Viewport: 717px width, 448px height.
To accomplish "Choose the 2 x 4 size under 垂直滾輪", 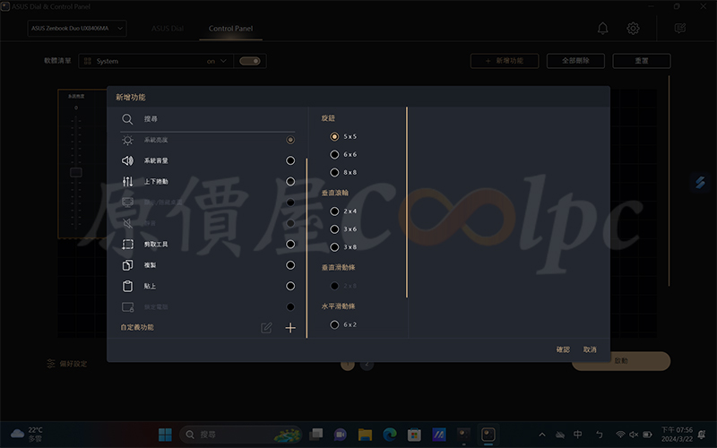I will pyautogui.click(x=334, y=211).
